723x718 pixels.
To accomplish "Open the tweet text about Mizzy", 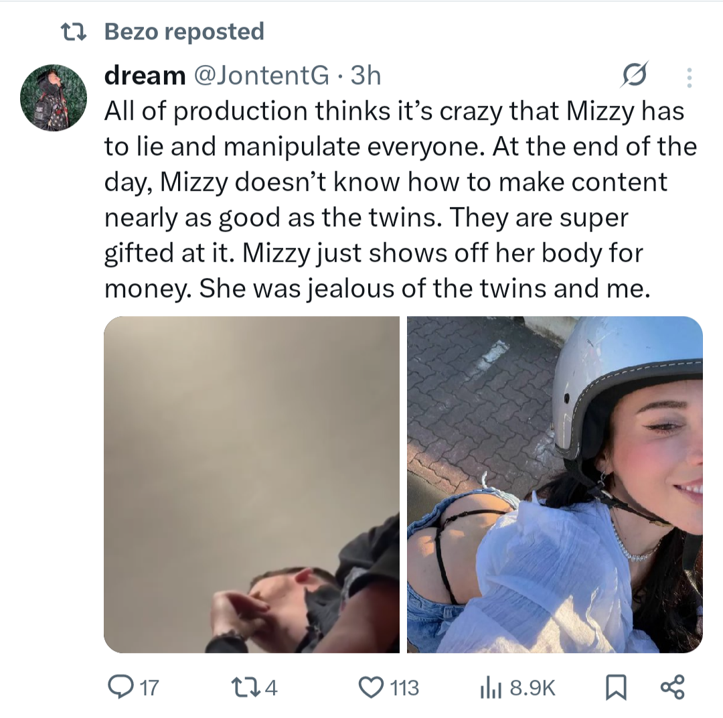I will coord(400,200).
